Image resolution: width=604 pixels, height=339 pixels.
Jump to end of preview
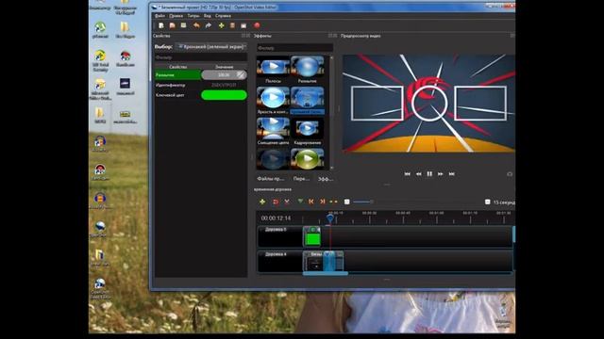[452, 174]
